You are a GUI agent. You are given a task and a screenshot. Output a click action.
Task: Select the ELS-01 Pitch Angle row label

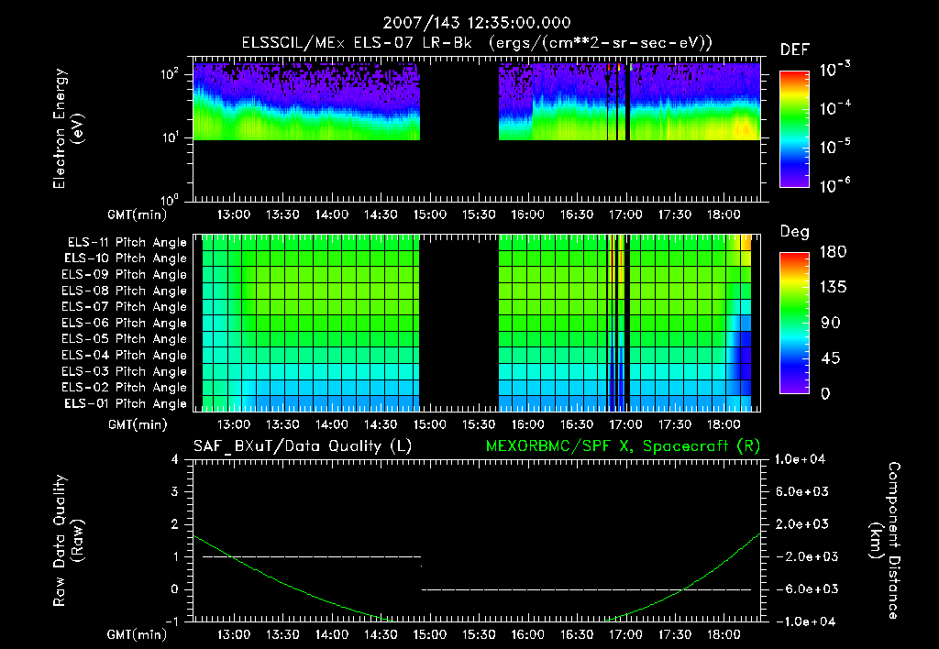[x=126, y=403]
